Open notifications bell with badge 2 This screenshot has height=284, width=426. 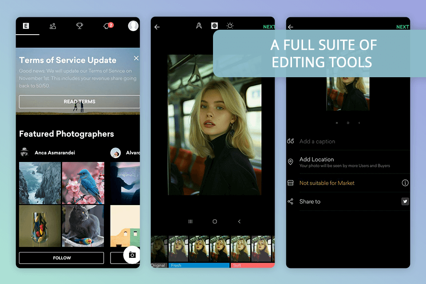108,26
